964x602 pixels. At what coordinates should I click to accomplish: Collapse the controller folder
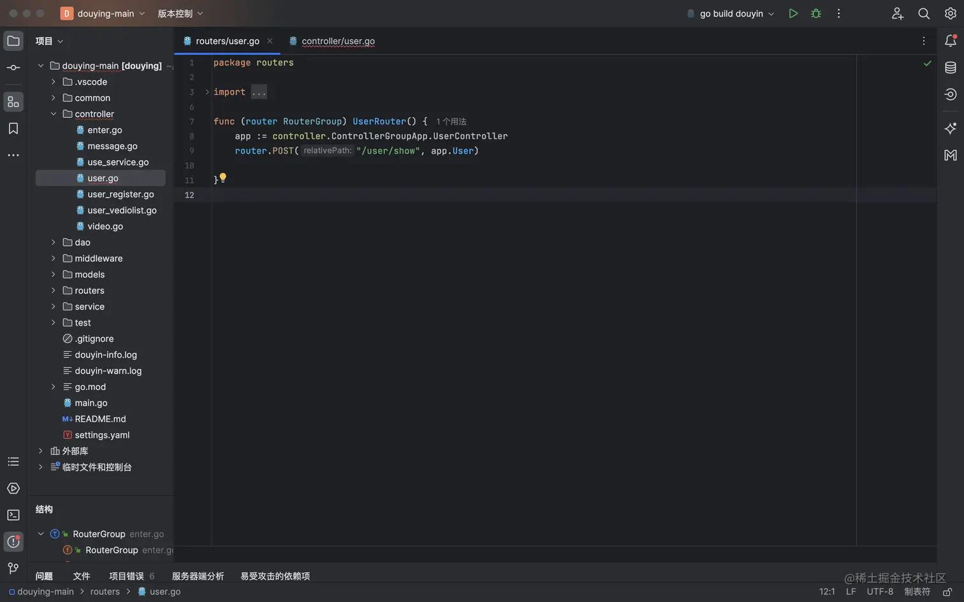click(54, 114)
